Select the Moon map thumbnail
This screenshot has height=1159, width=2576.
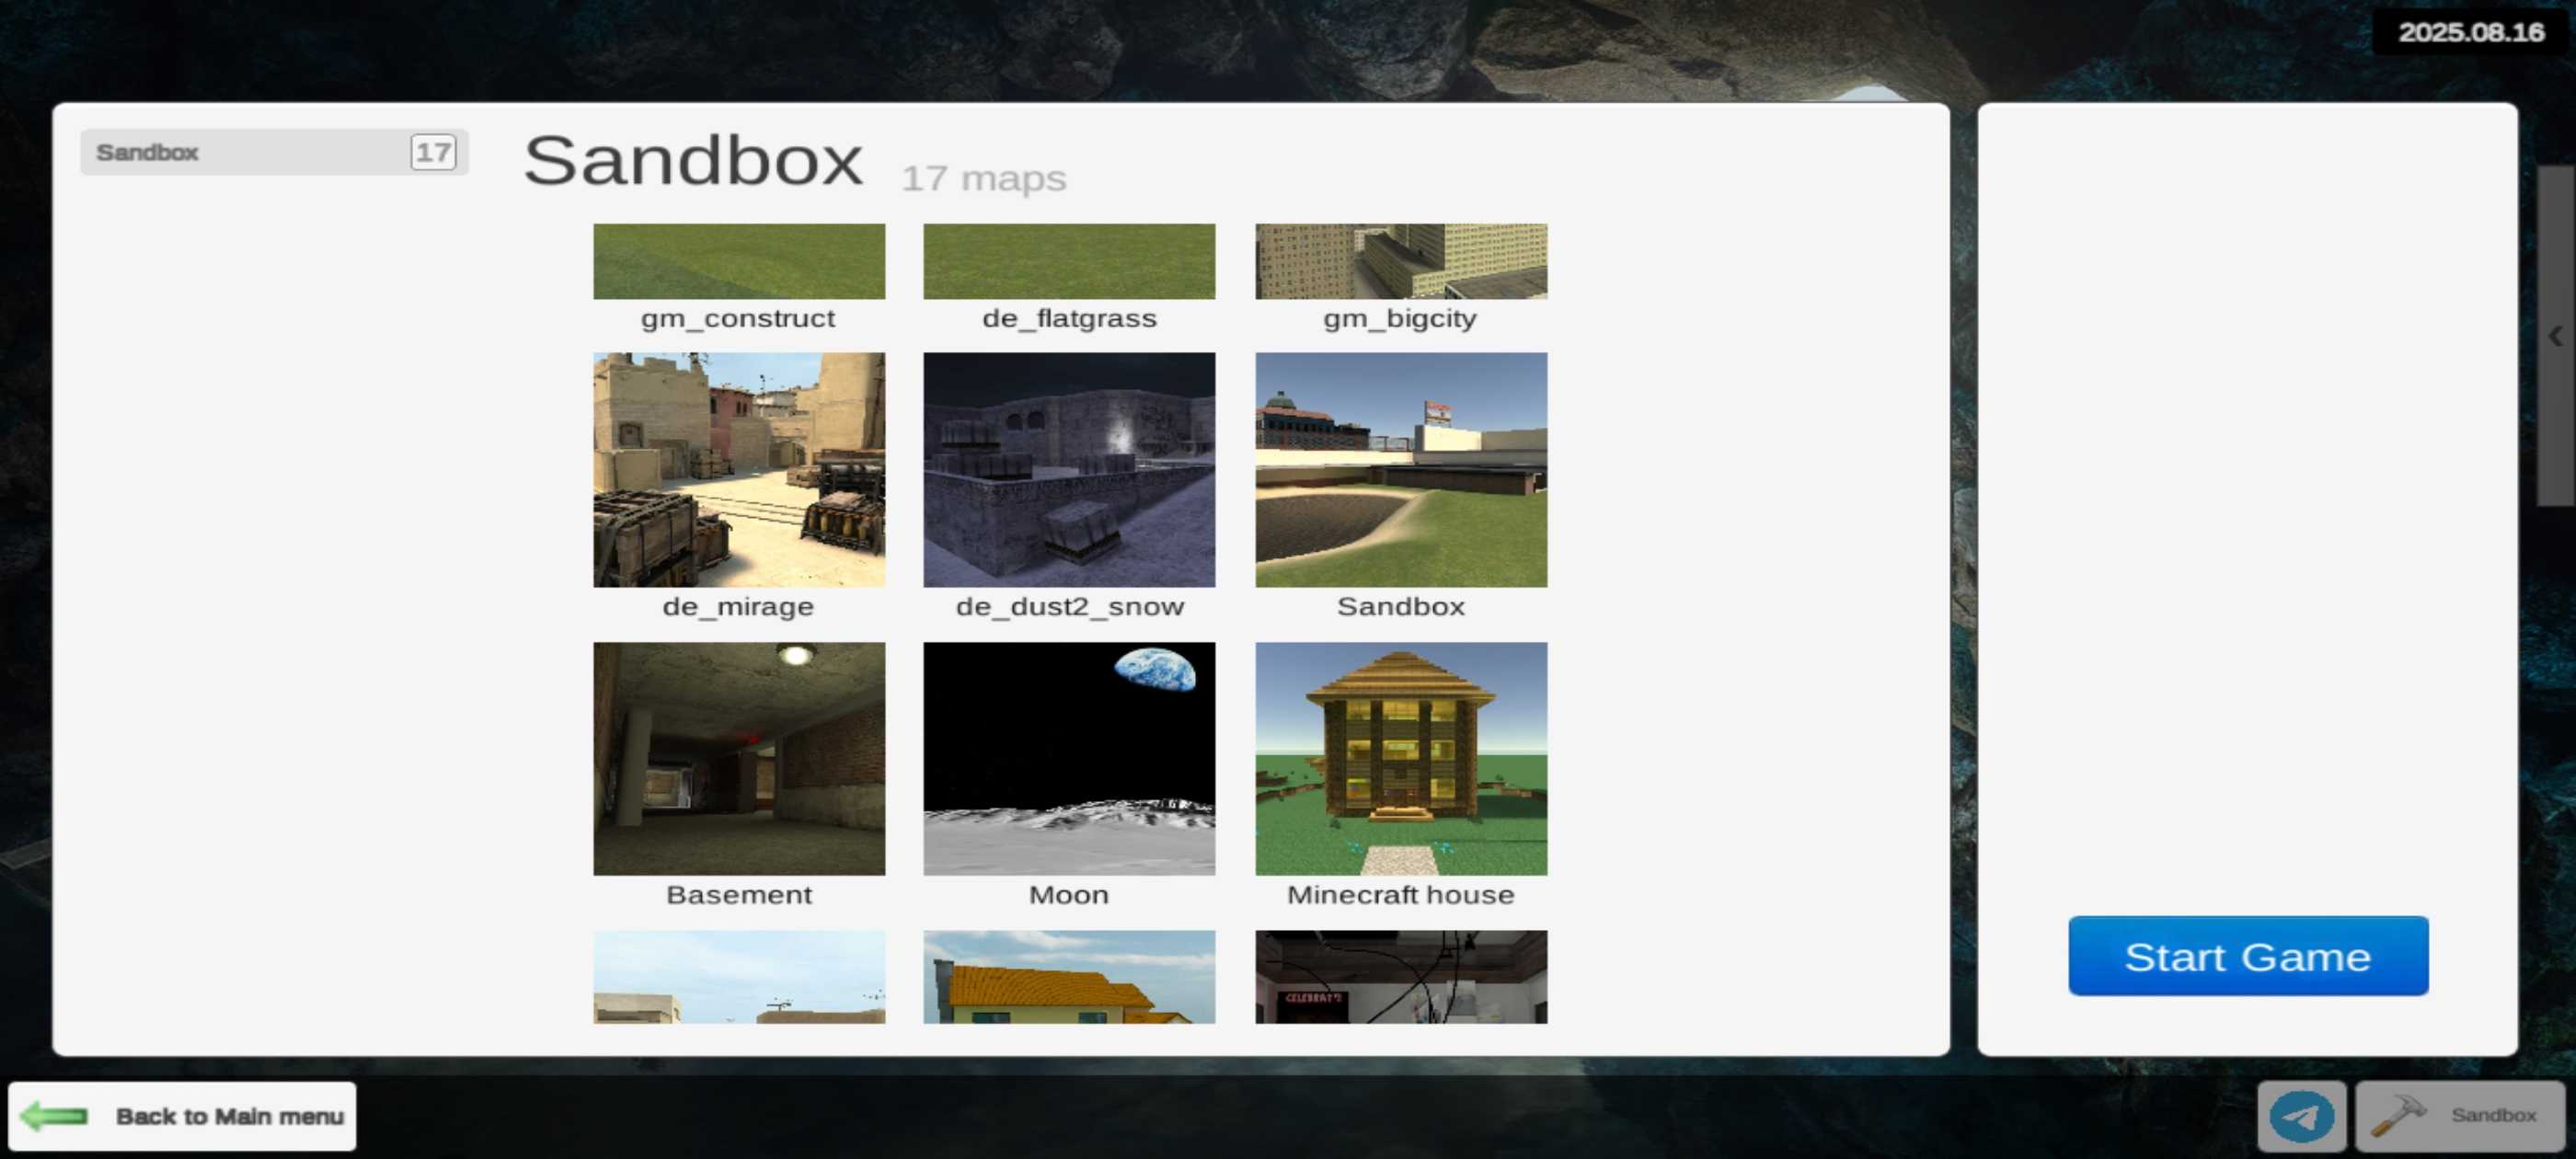[x=1068, y=759]
